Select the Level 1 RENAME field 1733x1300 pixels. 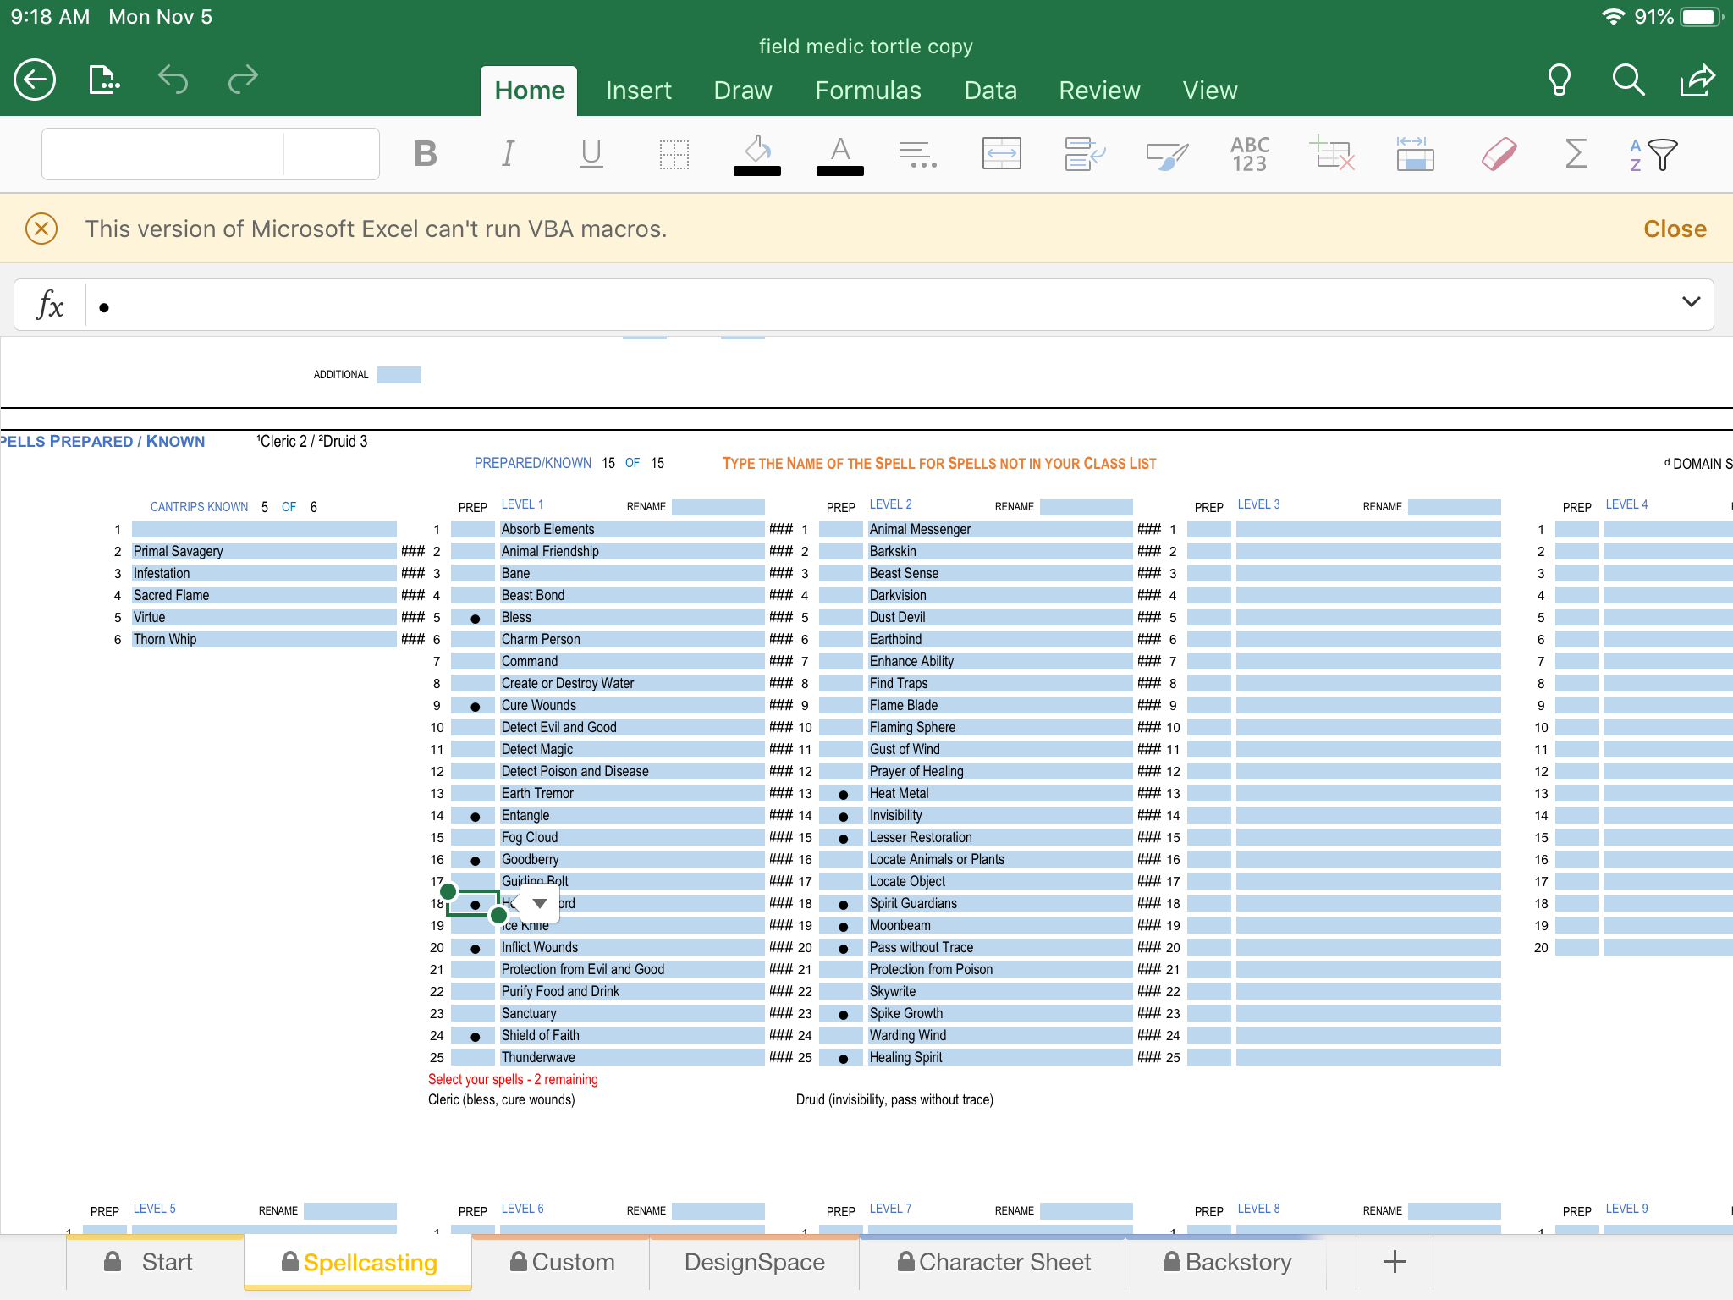(x=718, y=507)
